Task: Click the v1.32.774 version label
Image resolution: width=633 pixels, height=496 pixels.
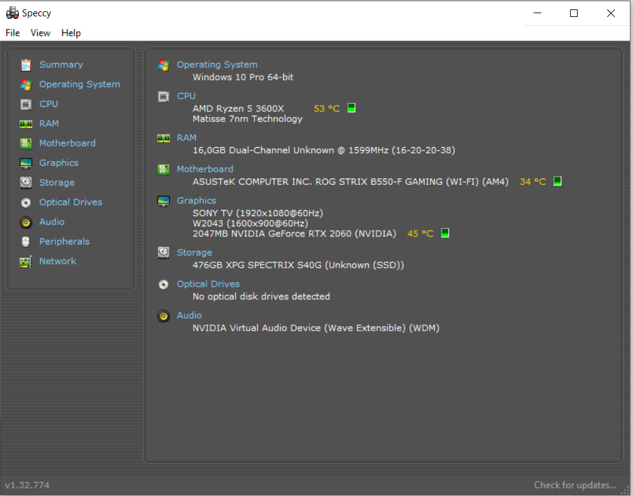Action: click(x=27, y=485)
